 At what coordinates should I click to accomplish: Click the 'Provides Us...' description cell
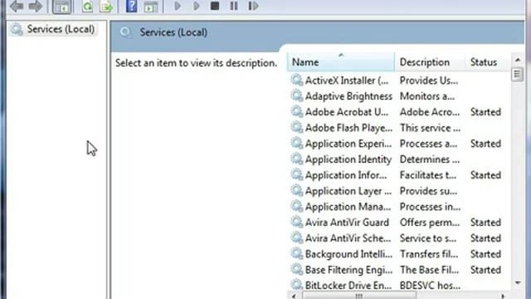429,81
